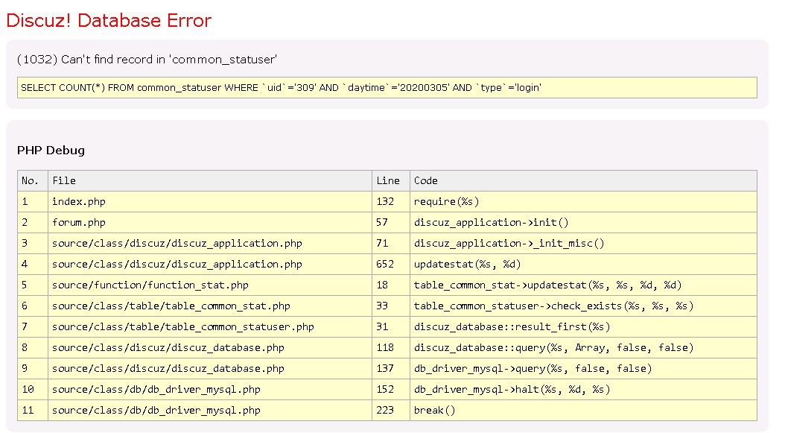
Task: Click line number 71
Action: click(x=390, y=243)
